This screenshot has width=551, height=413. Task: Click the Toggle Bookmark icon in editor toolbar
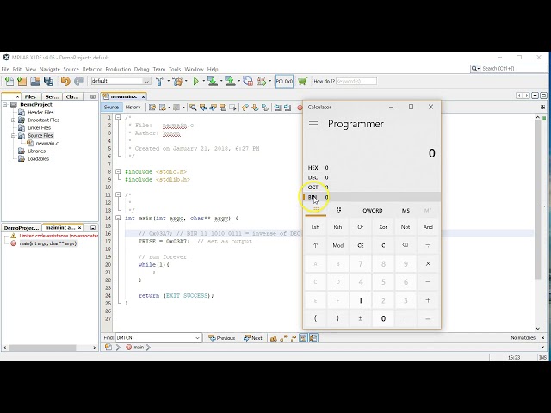[x=265, y=108]
